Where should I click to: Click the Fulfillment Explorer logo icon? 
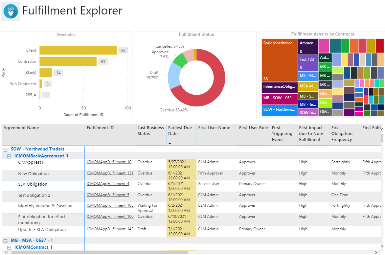pos(11,11)
